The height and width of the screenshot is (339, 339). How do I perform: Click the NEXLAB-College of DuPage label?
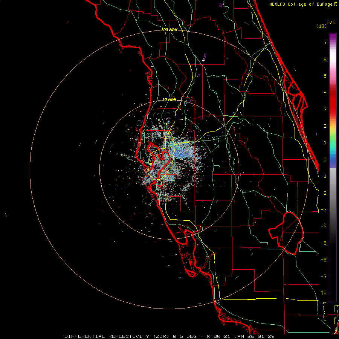[303, 4]
